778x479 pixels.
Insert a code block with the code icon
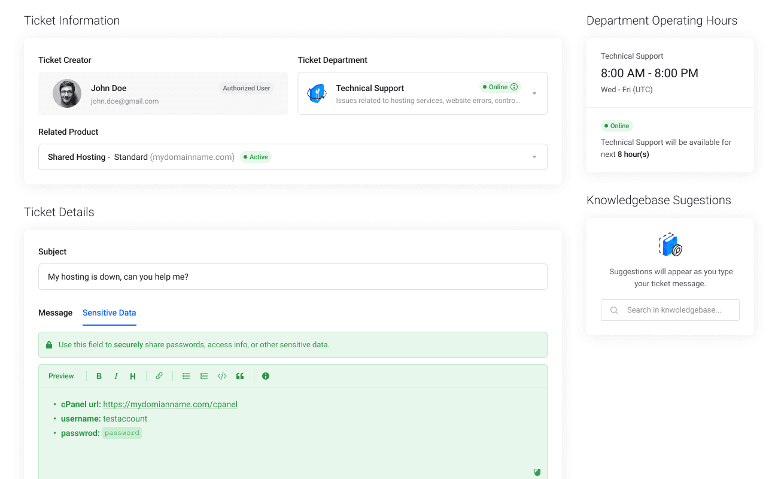pyautogui.click(x=222, y=376)
